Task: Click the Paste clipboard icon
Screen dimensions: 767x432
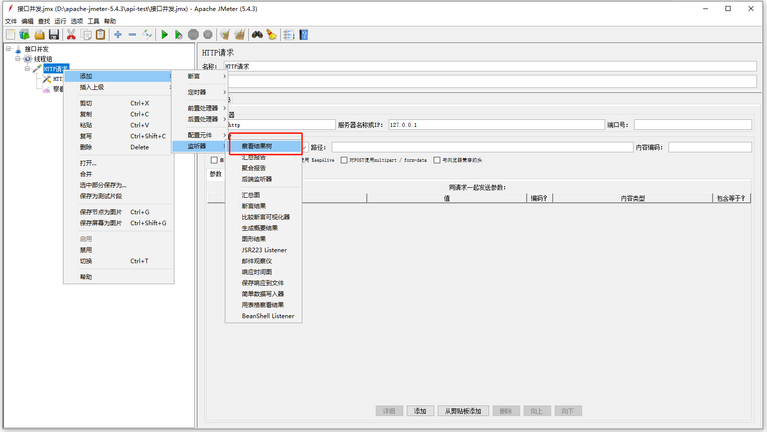Action: (x=100, y=34)
